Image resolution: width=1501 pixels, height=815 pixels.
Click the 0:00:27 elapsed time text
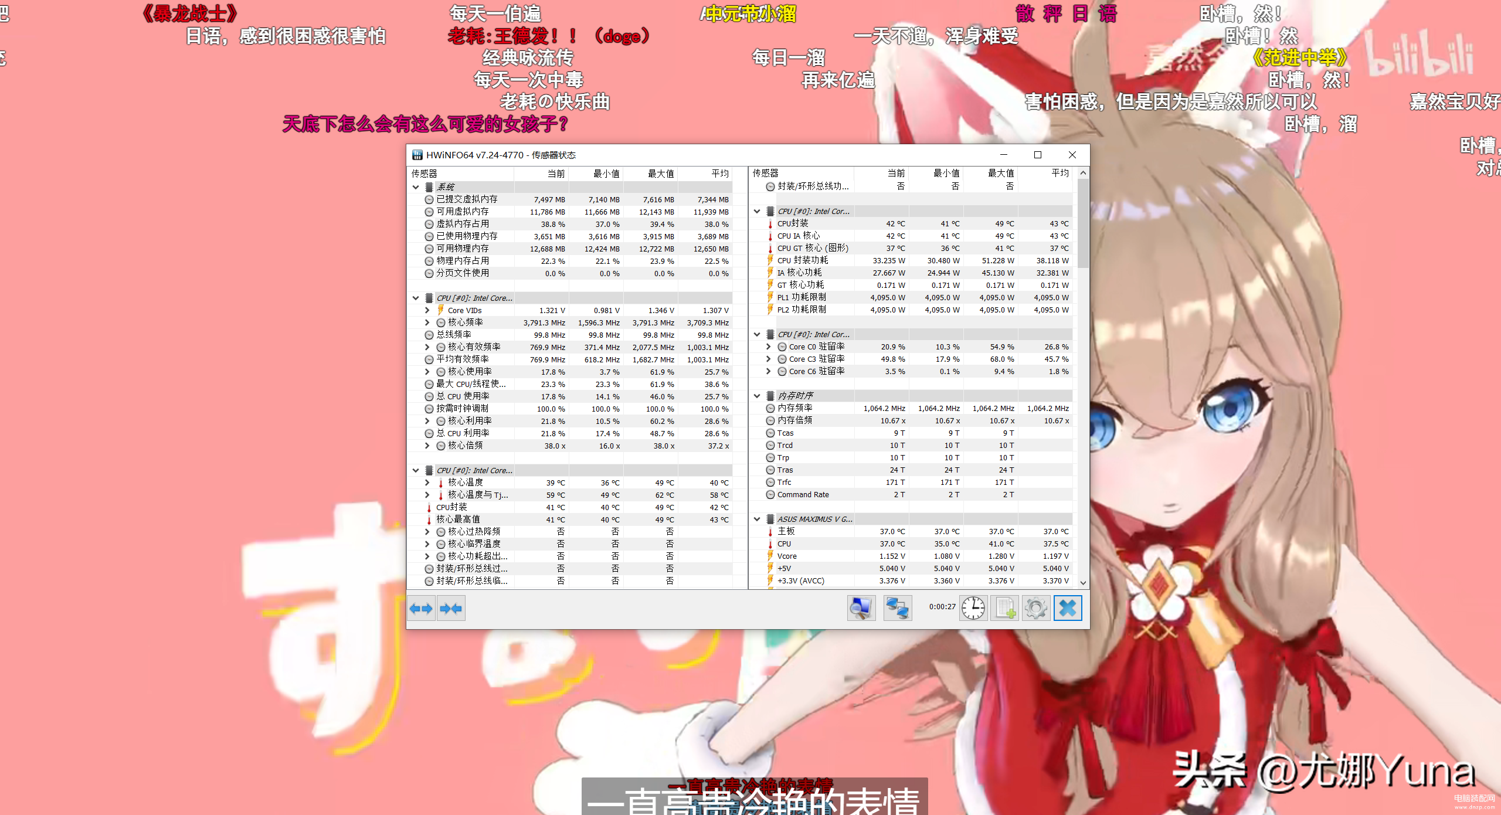click(942, 607)
